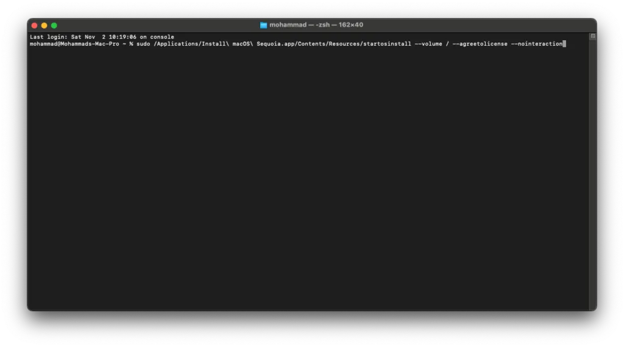Click the block cursor at command end

pos(564,44)
